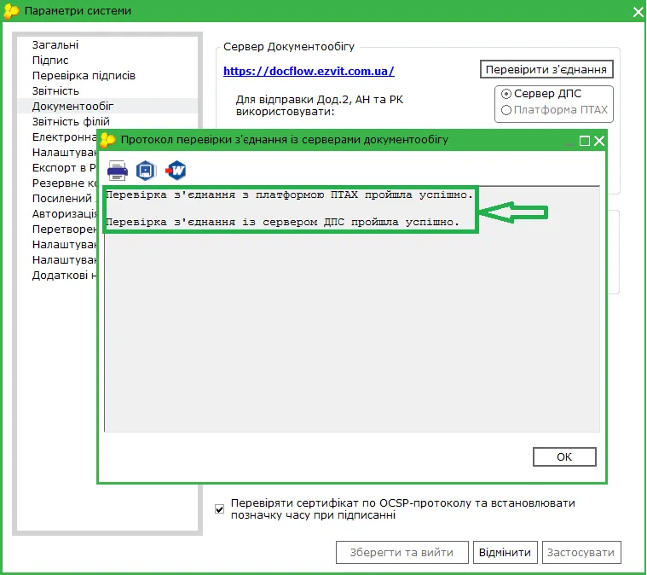Select the Платформа ПТАХ radio option

(554, 110)
